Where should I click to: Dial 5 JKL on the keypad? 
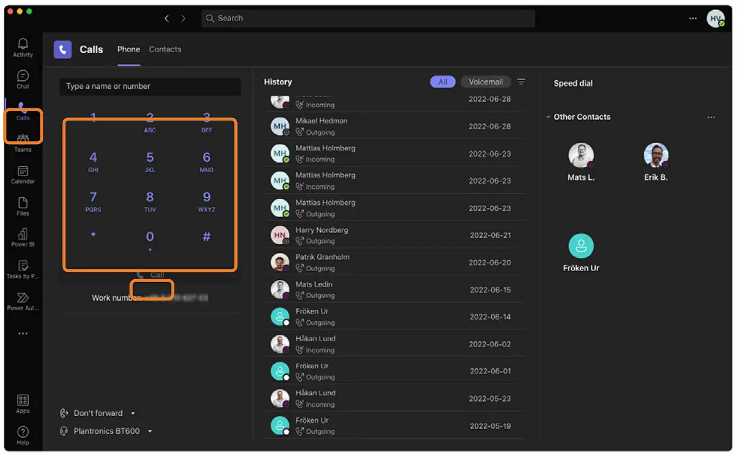tap(150, 162)
